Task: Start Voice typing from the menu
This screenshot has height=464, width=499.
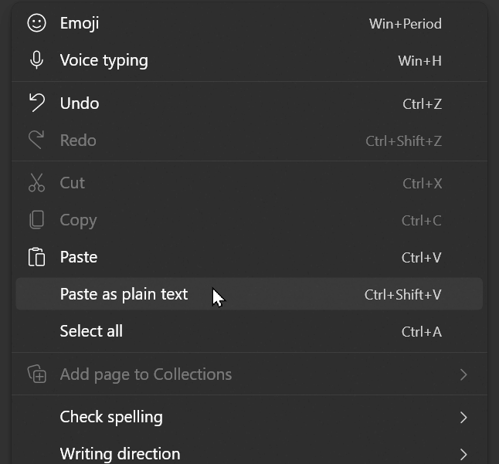Action: (104, 60)
